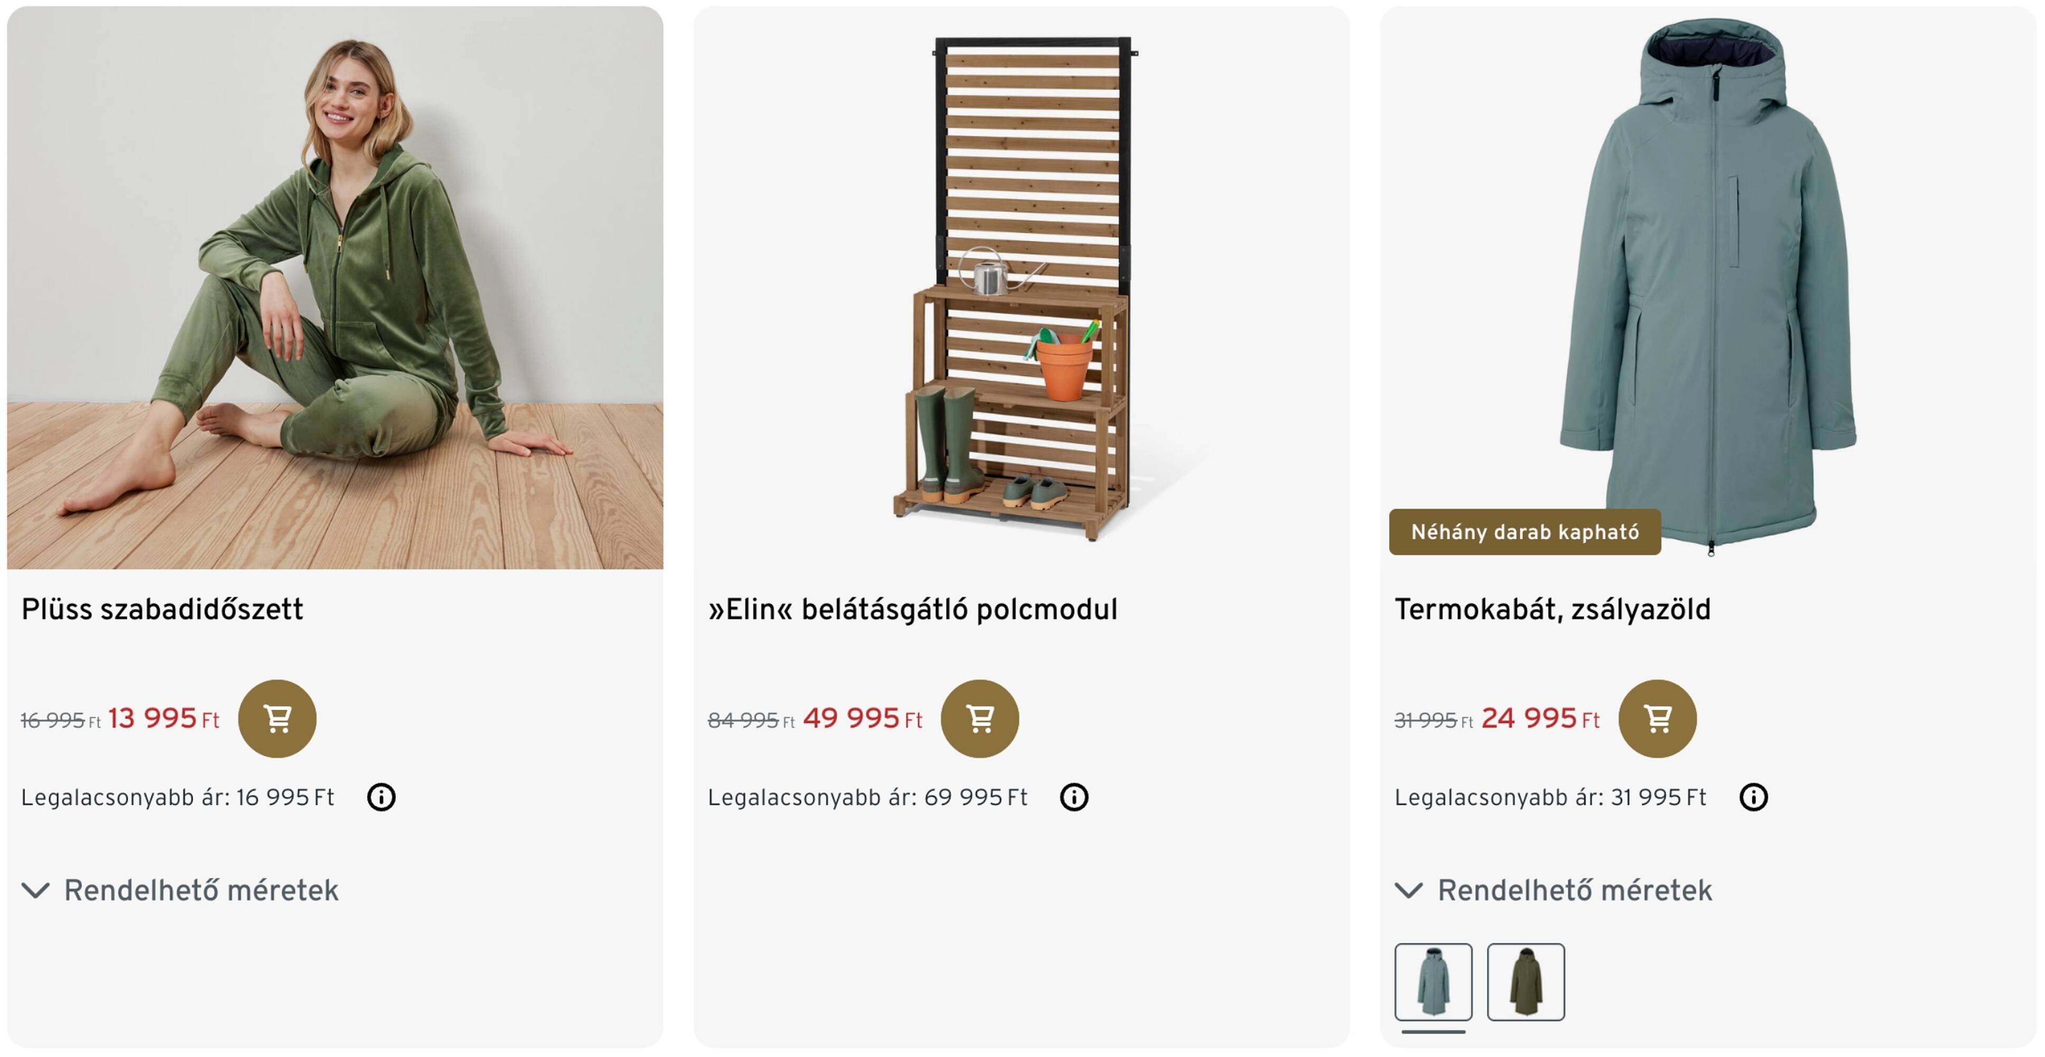This screenshot has width=2045, height=1057.
Task: Click the 13 995 Ft sale price
Action: (163, 718)
